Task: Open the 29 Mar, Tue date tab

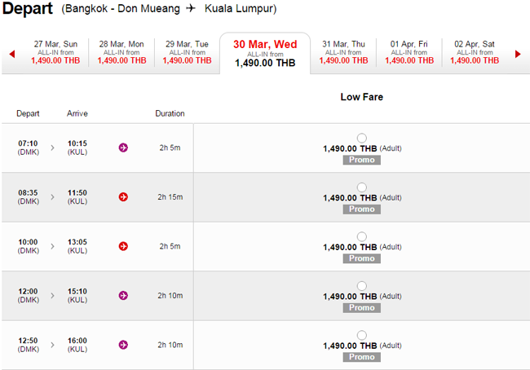Action: [x=187, y=52]
